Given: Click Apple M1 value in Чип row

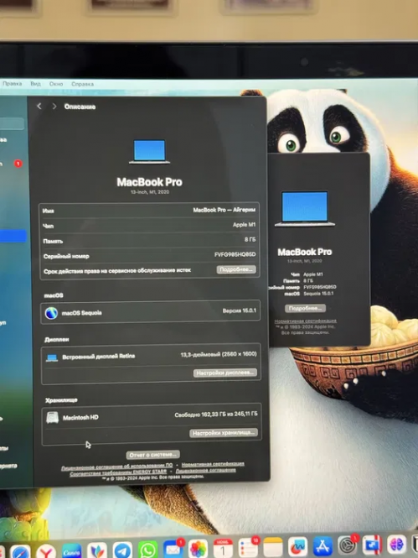Looking at the screenshot, I should (244, 225).
